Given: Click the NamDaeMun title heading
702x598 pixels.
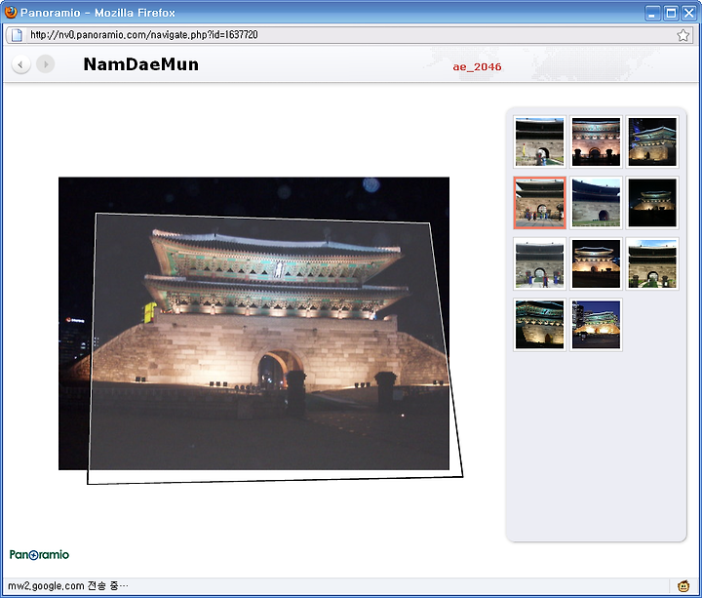Looking at the screenshot, I should pos(141,64).
